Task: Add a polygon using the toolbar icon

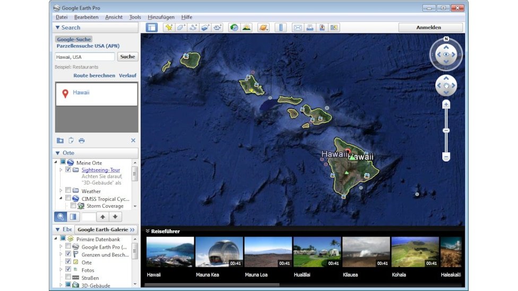Action: pyautogui.click(x=181, y=28)
